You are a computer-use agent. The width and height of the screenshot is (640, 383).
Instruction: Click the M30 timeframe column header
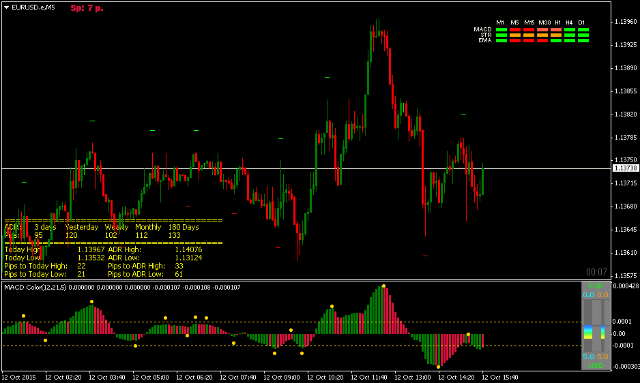(x=544, y=22)
